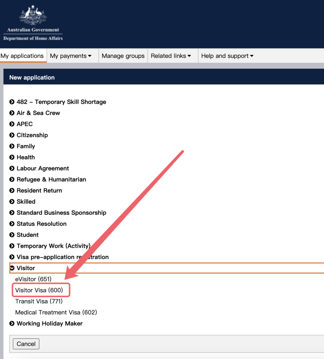324x359 pixels.
Task: Open the Australian Government Home Affairs logo
Action: click(33, 23)
